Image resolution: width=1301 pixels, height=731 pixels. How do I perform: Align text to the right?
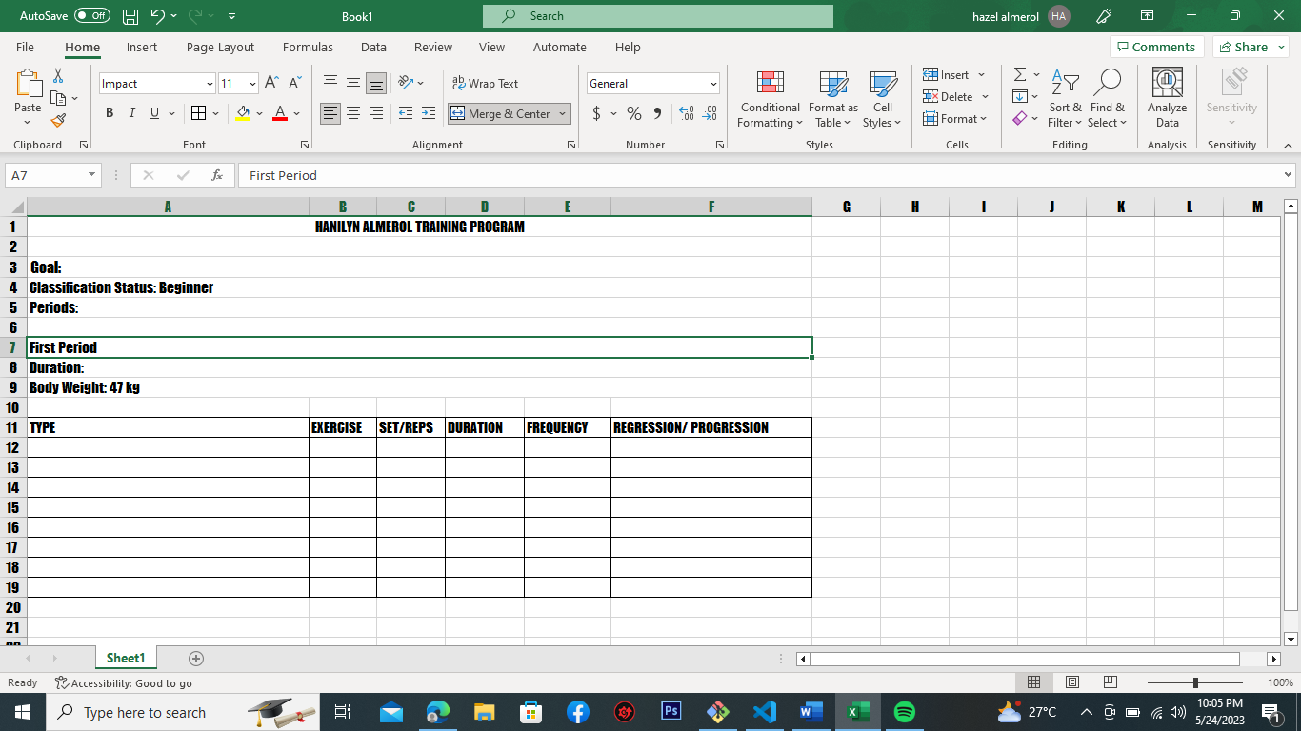click(x=376, y=113)
